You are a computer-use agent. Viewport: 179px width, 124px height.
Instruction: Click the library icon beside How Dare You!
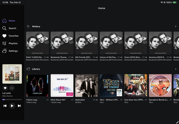(146, 100)
